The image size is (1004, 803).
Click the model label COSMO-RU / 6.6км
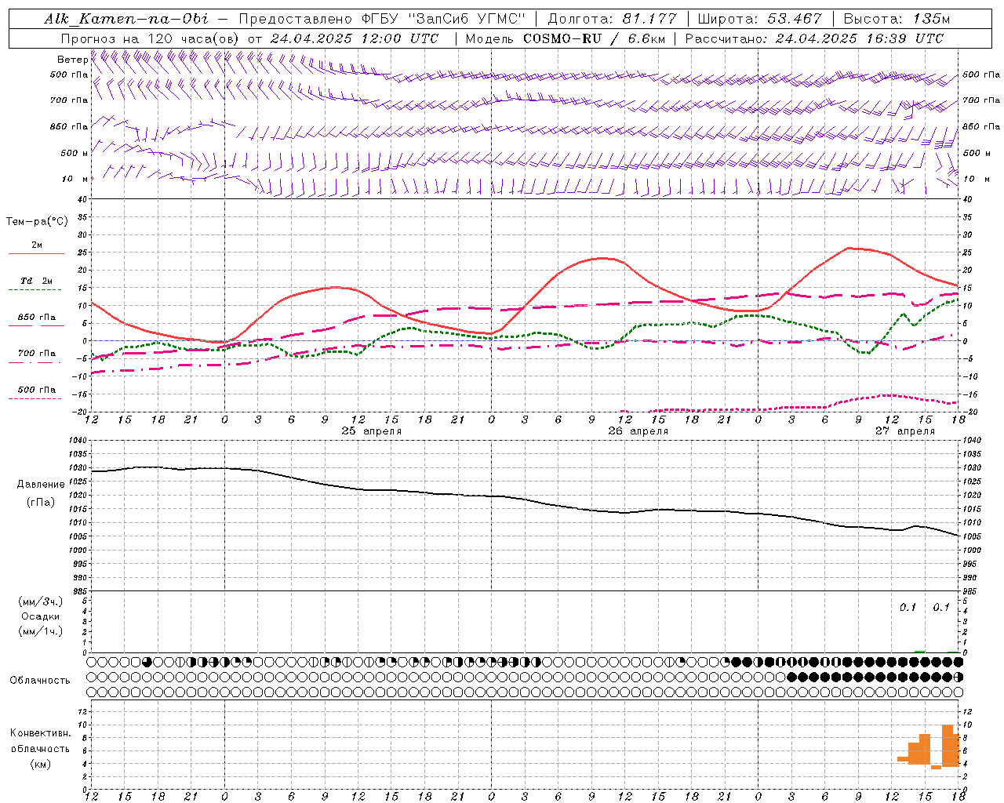[594, 38]
